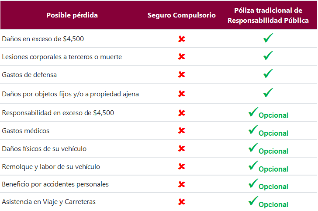Click the Gastos de defensa row label
The image size is (318, 211).
point(29,75)
